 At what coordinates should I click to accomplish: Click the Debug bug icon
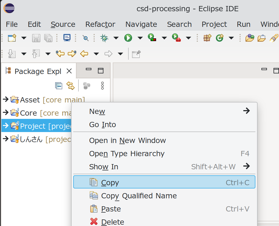[104, 38]
